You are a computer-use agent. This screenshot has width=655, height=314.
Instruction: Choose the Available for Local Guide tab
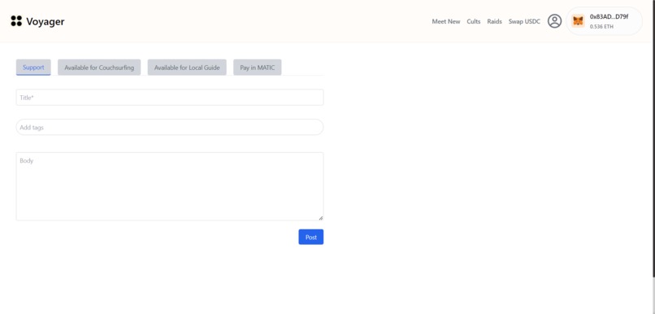pos(187,68)
